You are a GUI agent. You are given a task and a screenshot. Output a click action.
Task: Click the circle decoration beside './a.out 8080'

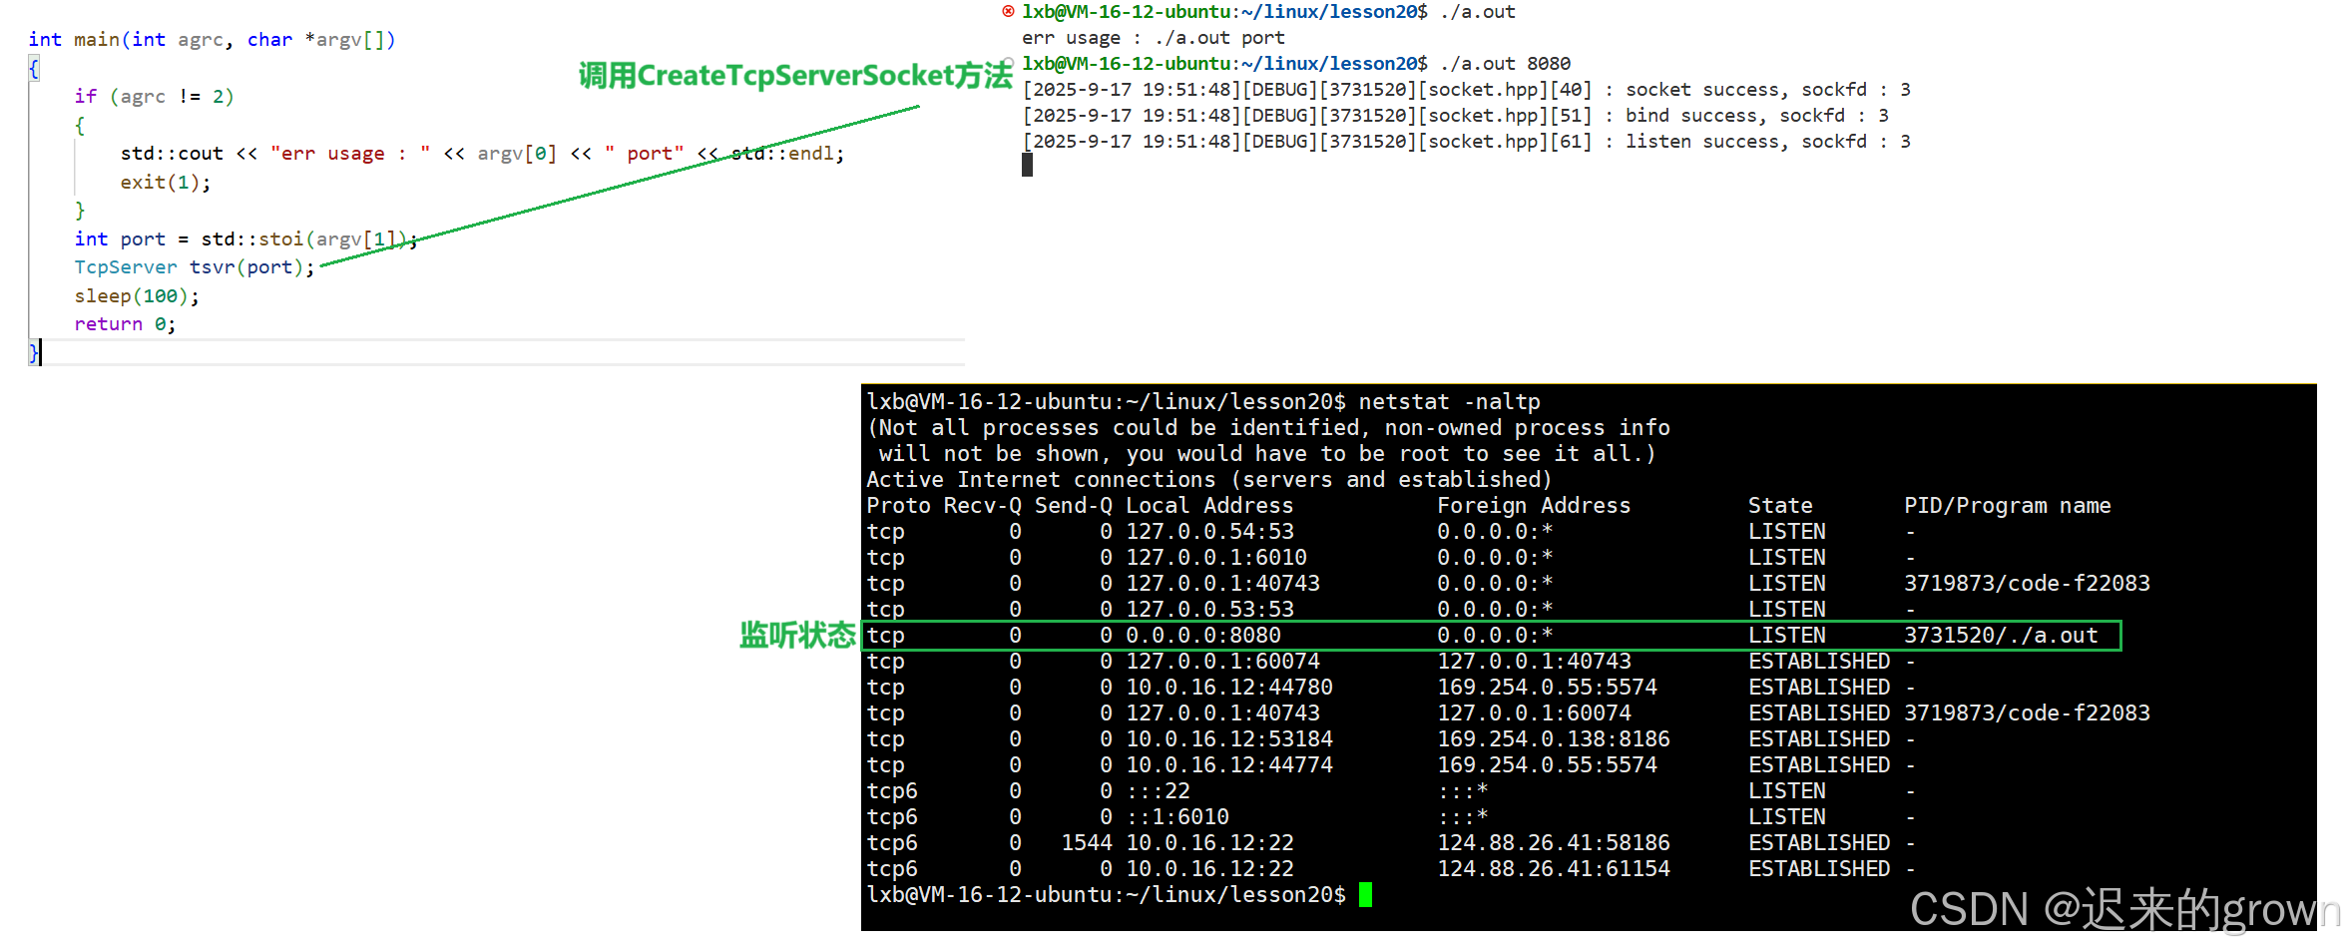pyautogui.click(x=1009, y=63)
